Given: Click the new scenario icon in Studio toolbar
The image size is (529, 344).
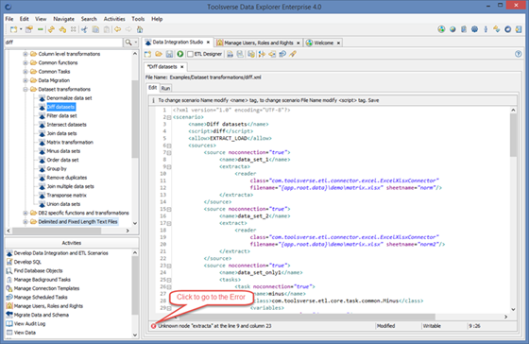Looking at the screenshot, I should coord(147,54).
